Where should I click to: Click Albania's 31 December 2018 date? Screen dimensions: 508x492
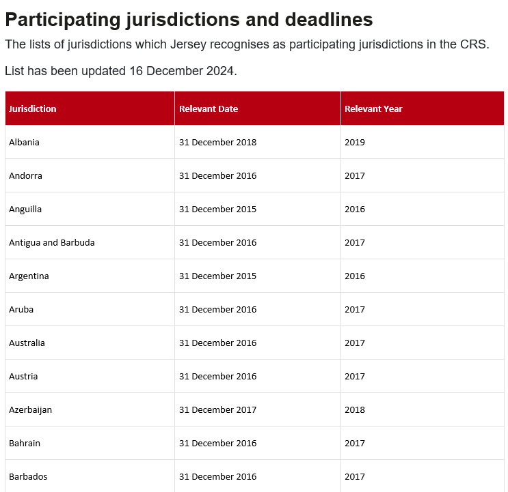coord(217,142)
